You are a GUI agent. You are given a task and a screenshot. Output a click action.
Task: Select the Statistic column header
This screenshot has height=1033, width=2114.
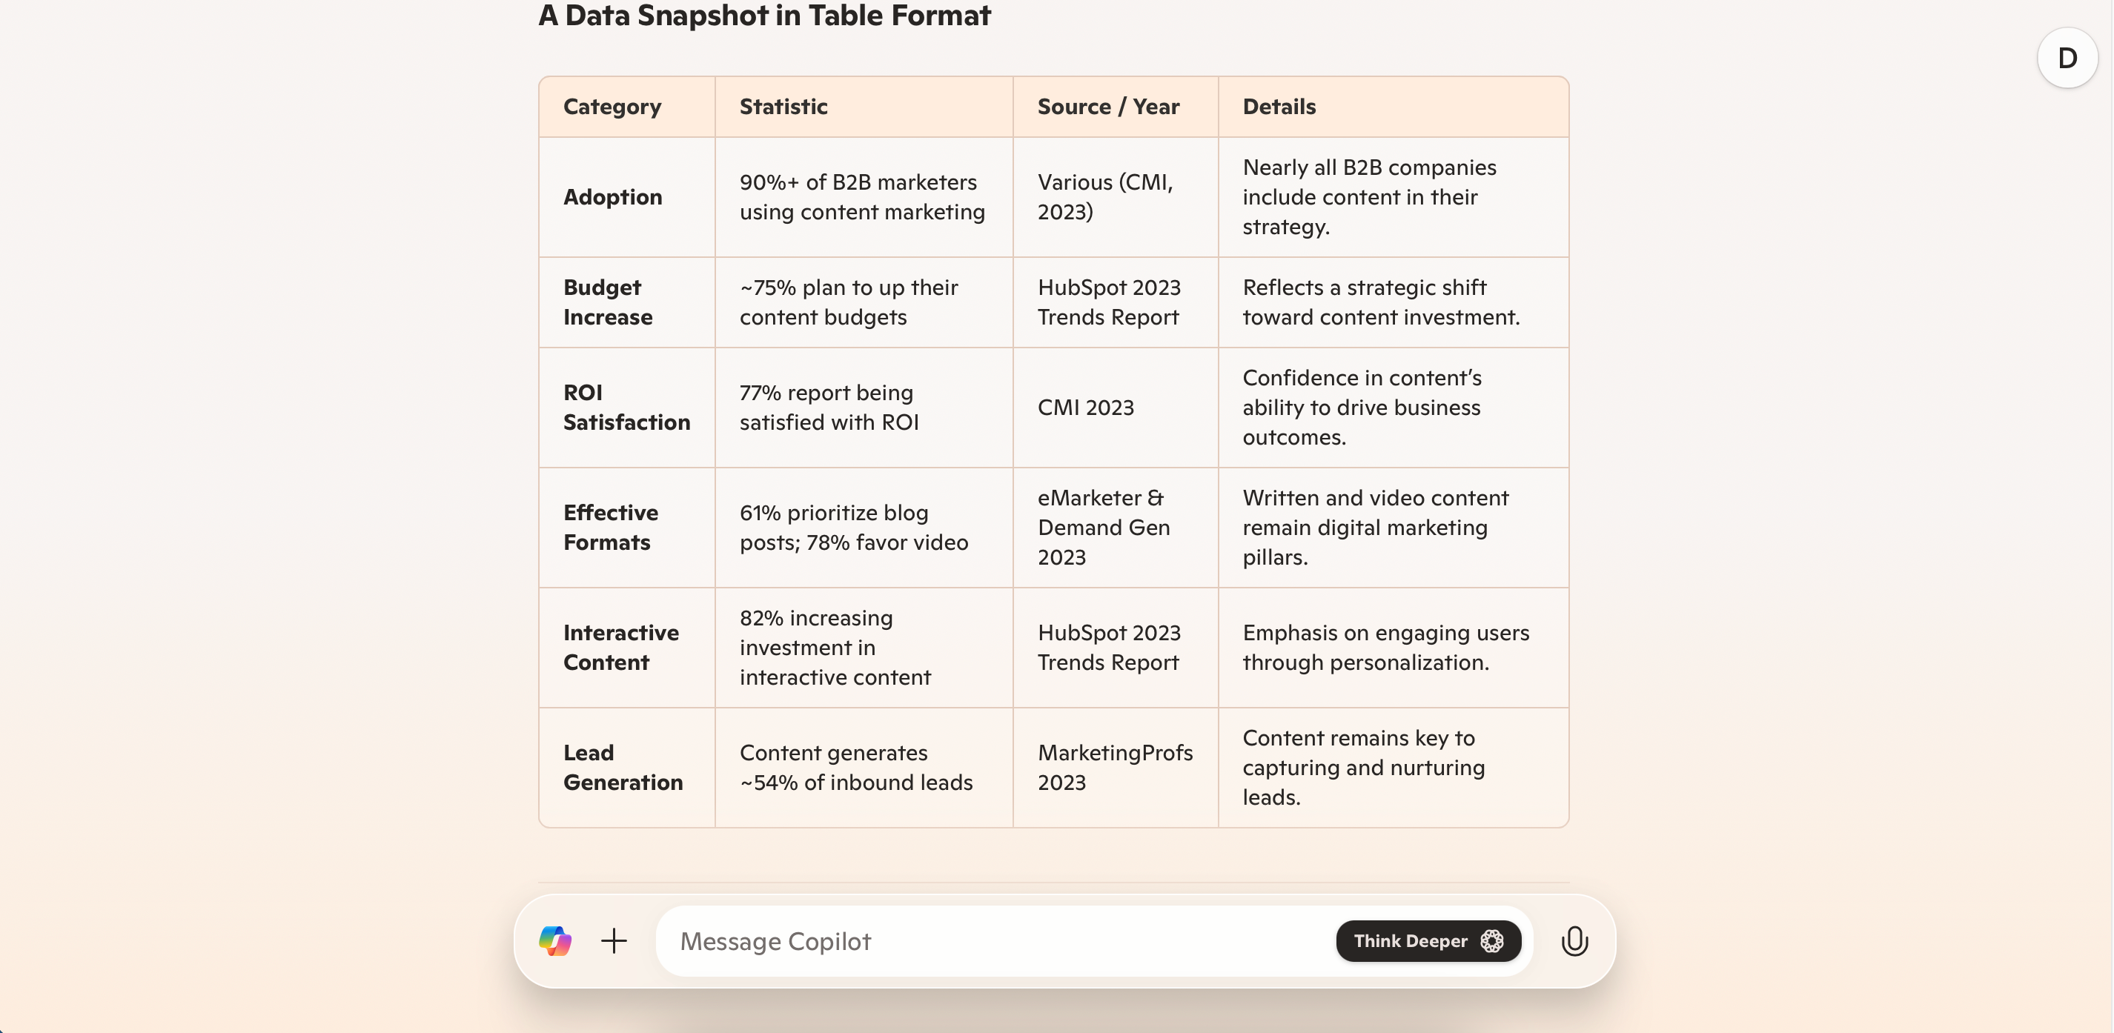(x=783, y=107)
